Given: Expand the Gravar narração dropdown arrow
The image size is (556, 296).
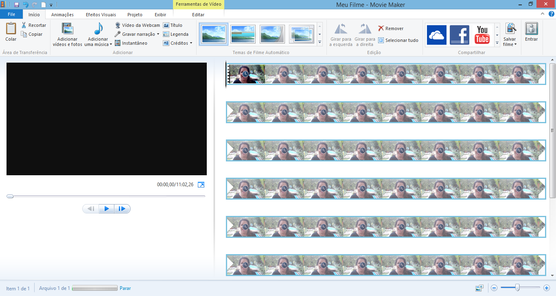Looking at the screenshot, I should (158, 34).
